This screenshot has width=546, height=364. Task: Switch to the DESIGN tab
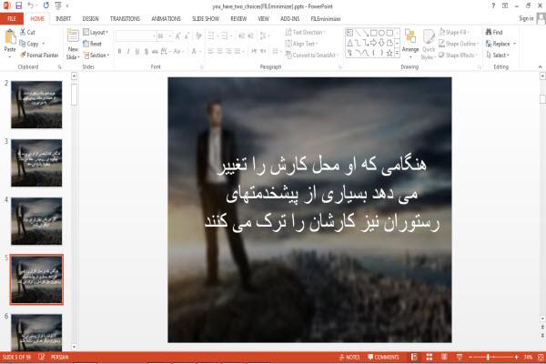pyautogui.click(x=90, y=18)
